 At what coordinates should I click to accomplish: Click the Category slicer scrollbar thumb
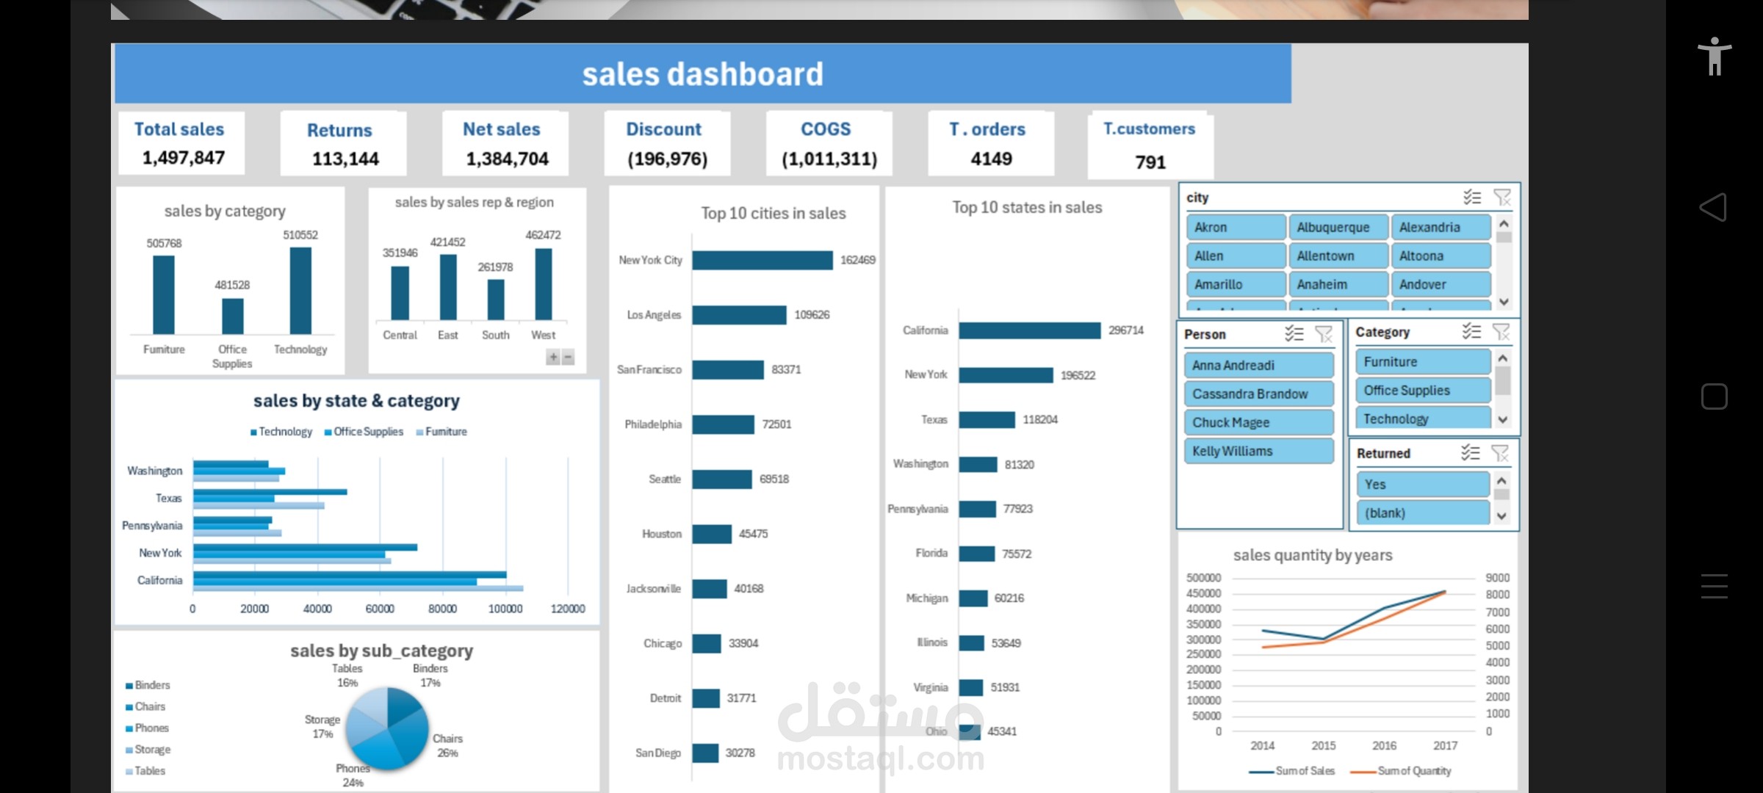tap(1503, 381)
